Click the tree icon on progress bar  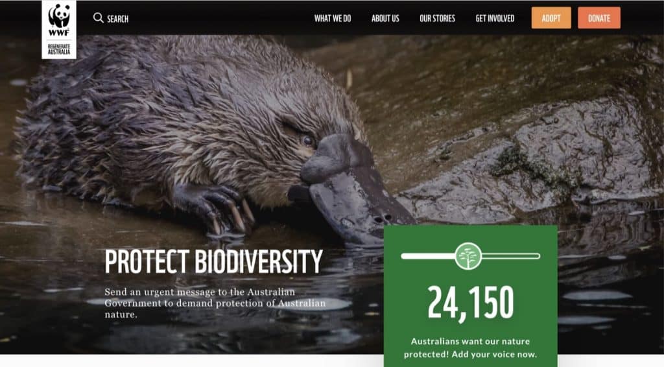tap(468, 256)
